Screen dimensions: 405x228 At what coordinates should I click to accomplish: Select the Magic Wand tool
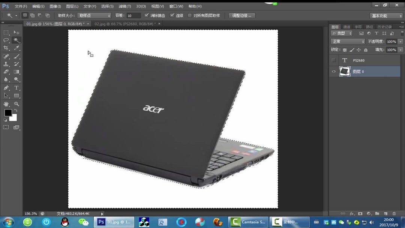coord(16,40)
